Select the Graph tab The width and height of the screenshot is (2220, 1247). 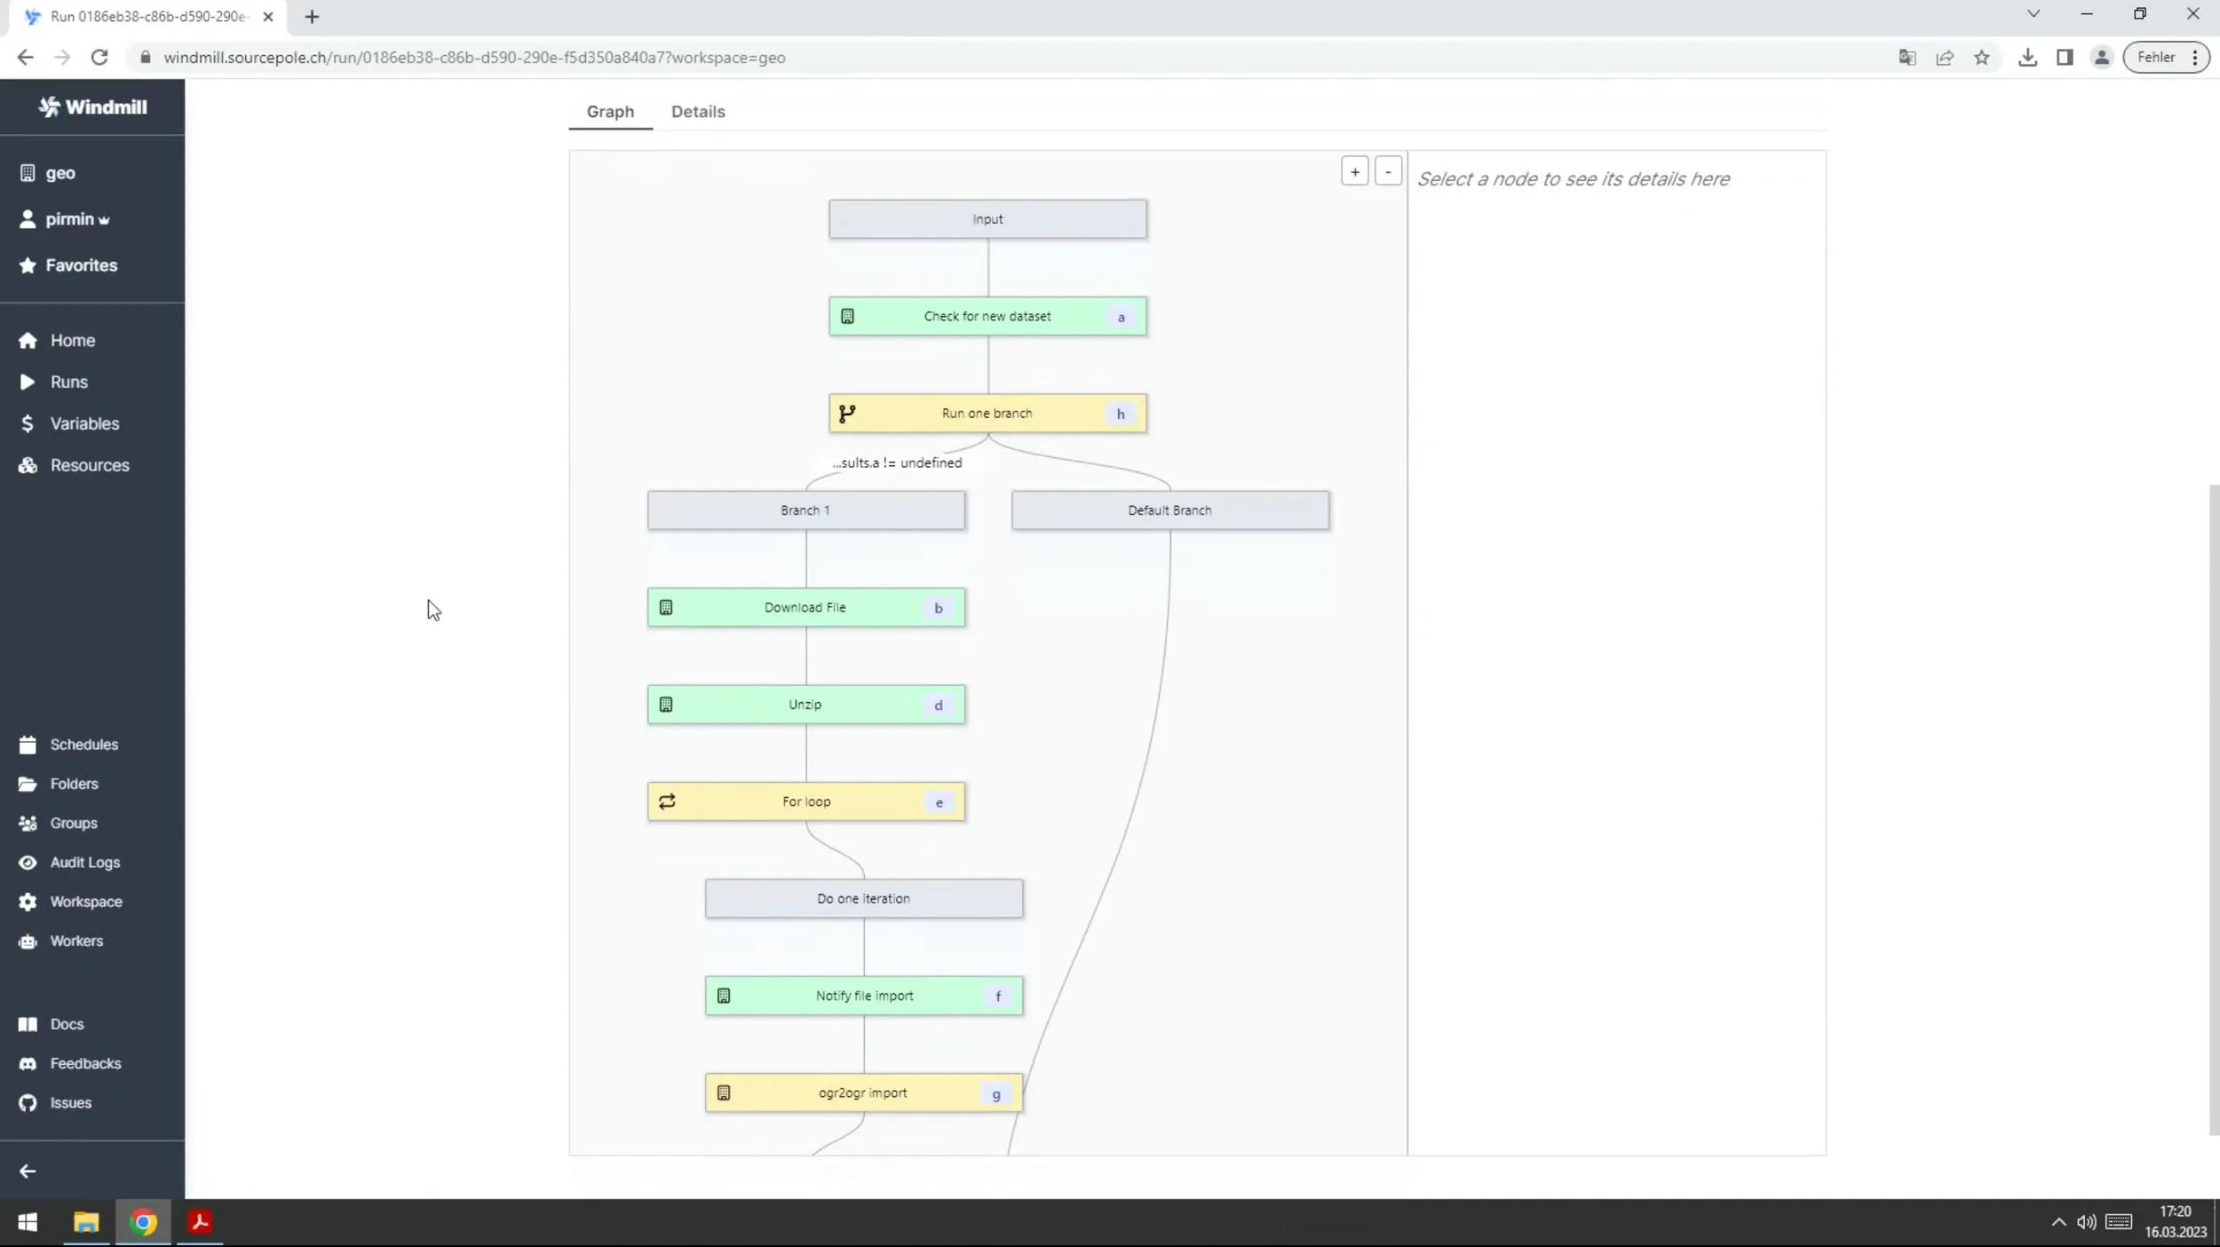tap(610, 111)
